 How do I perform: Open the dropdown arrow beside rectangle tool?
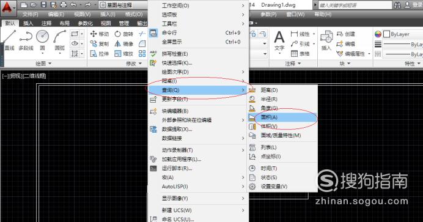82,34
